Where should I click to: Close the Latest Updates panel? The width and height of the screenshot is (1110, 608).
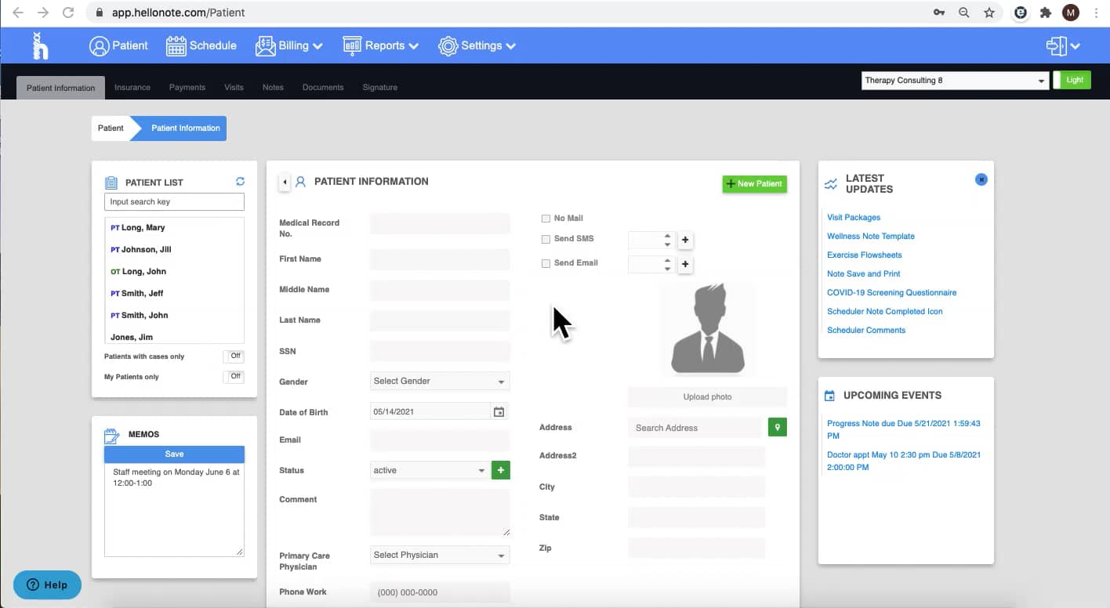point(981,179)
